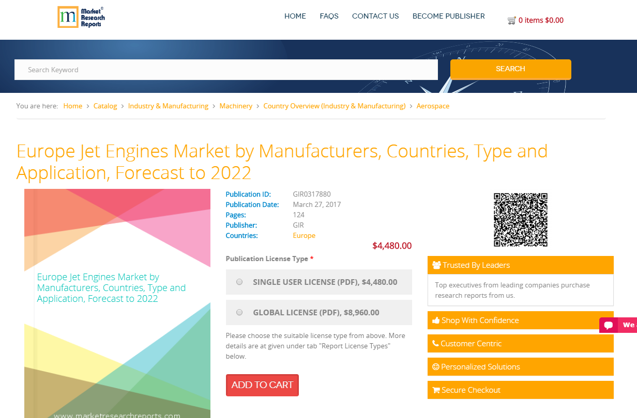Open the 0 items $0.00 cart link
The height and width of the screenshot is (418, 637).
(541, 21)
